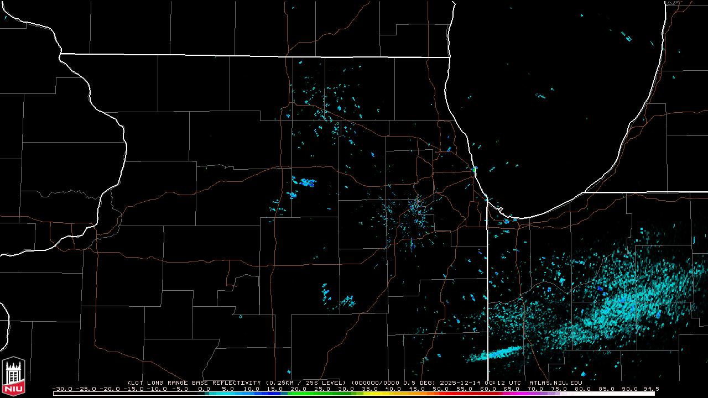The width and height of the screenshot is (708, 398).
Task: Click the 94.5 maximum scale label
Action: pos(651,389)
